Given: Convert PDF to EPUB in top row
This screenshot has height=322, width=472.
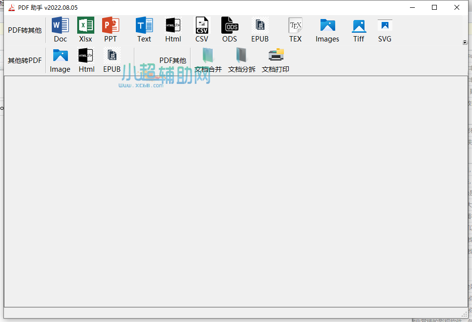Looking at the screenshot, I should click(x=260, y=30).
